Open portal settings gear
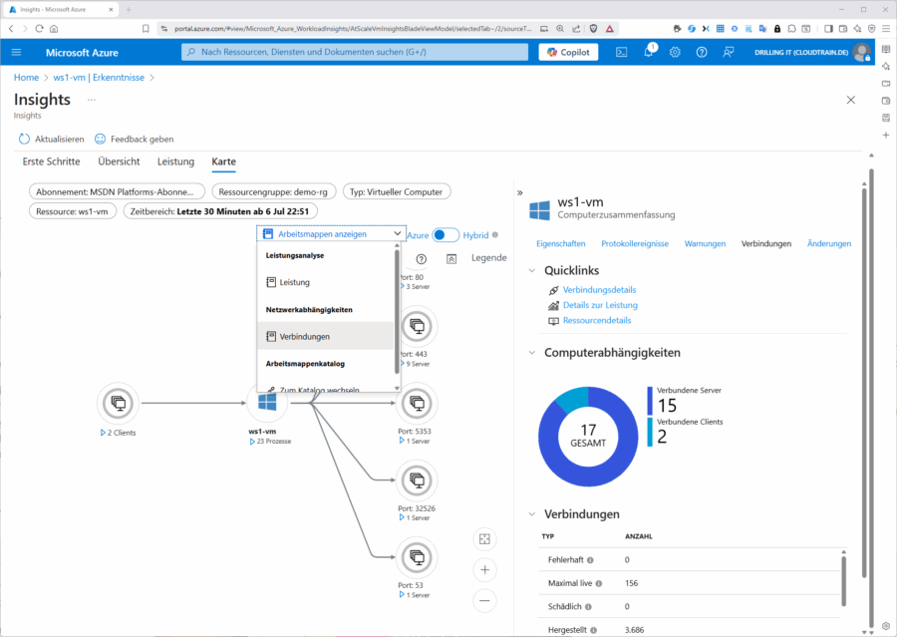Screen dimensions: 897x637 tap(675, 52)
